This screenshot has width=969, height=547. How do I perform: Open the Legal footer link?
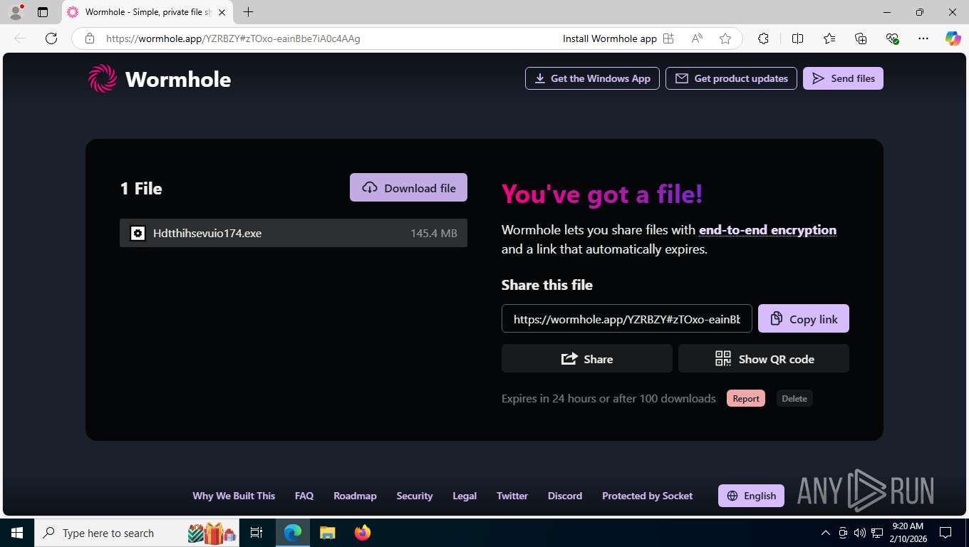[465, 496]
